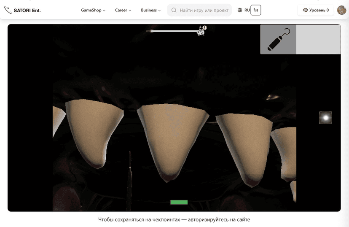Switch language via the RU label
The width and height of the screenshot is (349, 227).
tap(247, 10)
